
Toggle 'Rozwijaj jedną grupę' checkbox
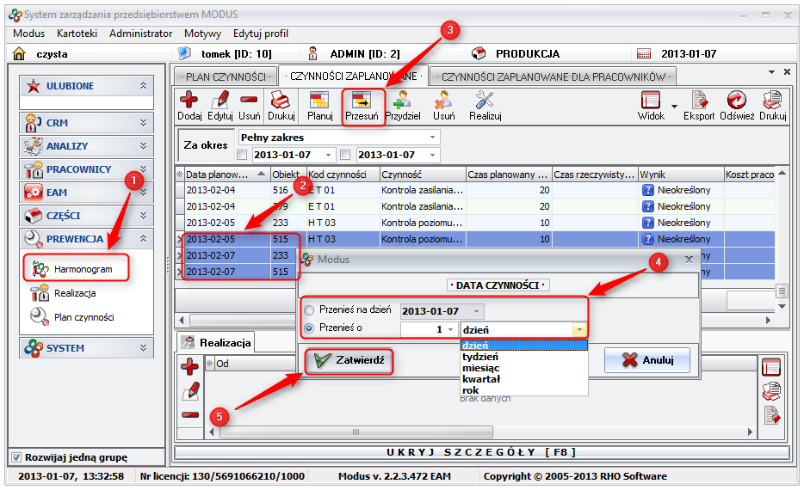(16, 456)
